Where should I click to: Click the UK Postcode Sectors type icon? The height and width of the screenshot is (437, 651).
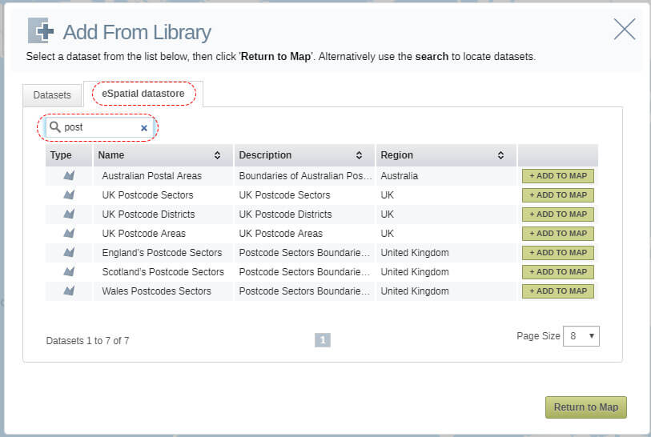69,194
